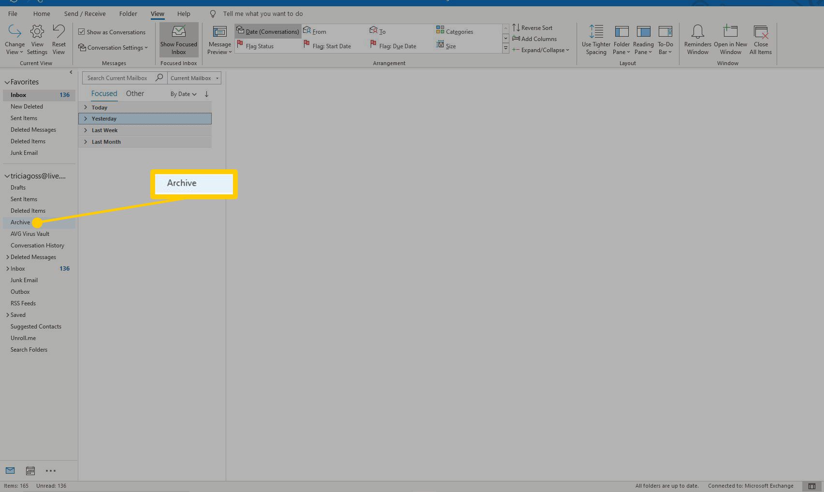Viewport: 824px width, 492px height.
Task: Open the By Date sort dropdown
Action: tap(183, 94)
